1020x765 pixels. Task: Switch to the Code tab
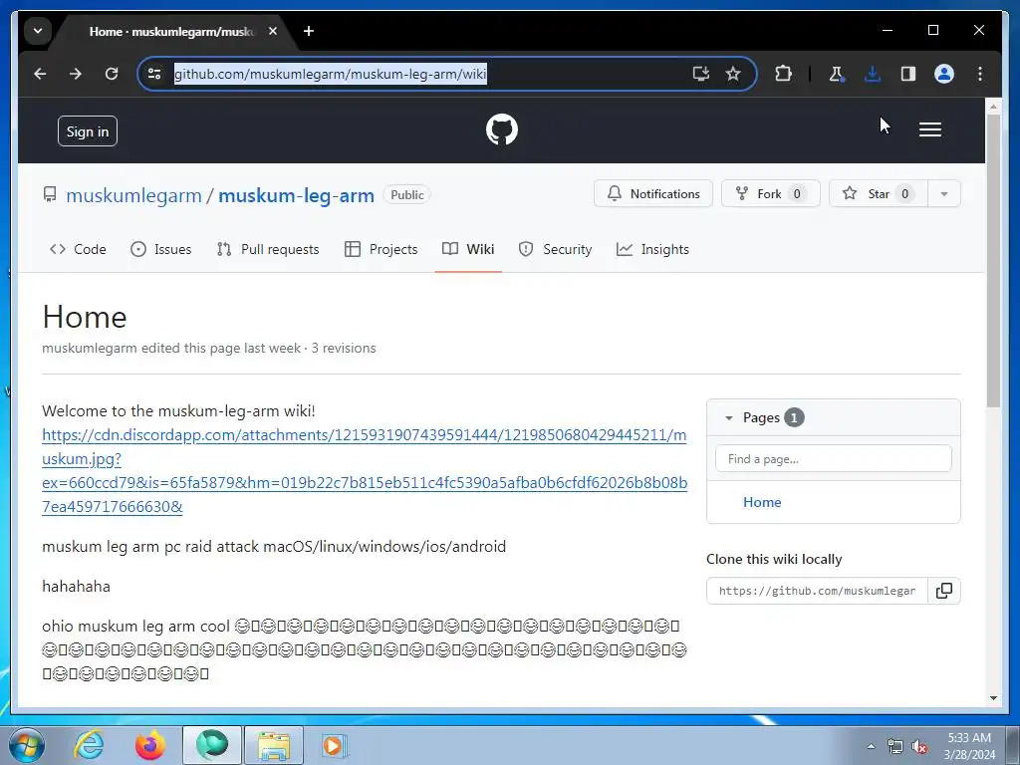coord(78,249)
